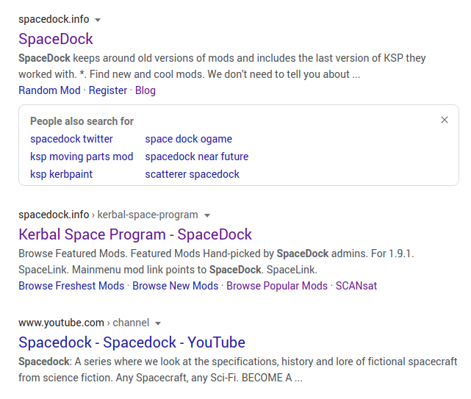
Task: Select ksp moving parts mod suggestion
Action: pyautogui.click(x=82, y=157)
